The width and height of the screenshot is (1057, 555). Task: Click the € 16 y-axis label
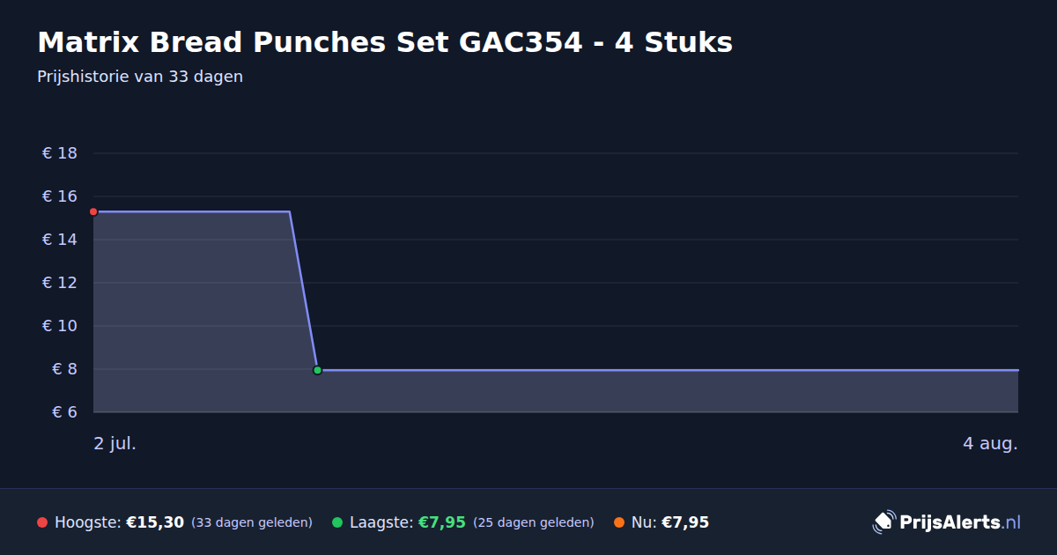[x=60, y=196]
